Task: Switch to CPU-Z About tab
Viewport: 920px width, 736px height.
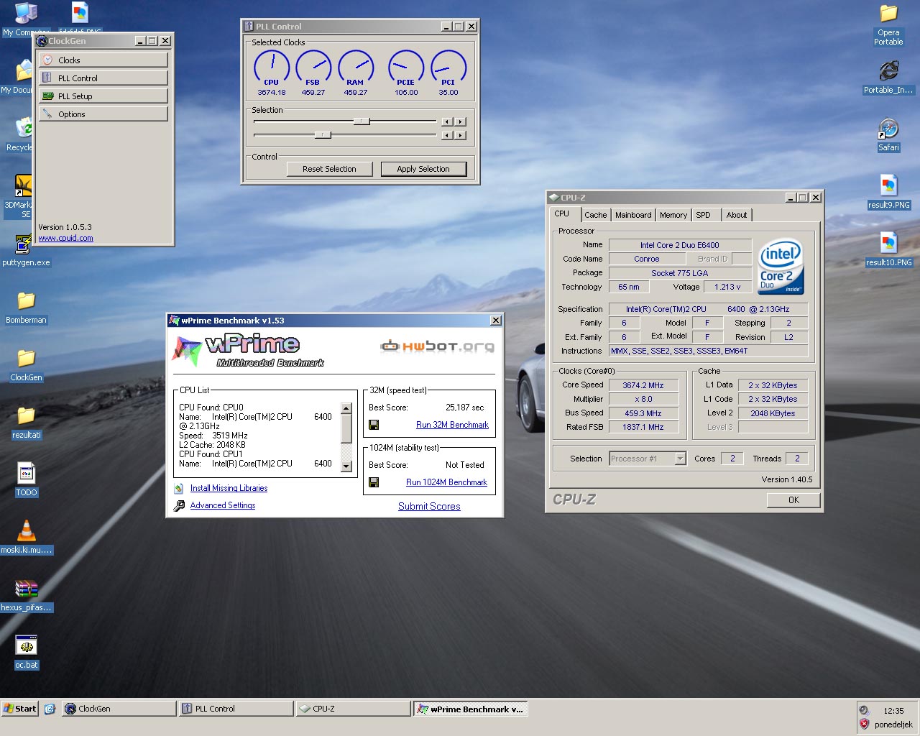Action: coord(737,215)
